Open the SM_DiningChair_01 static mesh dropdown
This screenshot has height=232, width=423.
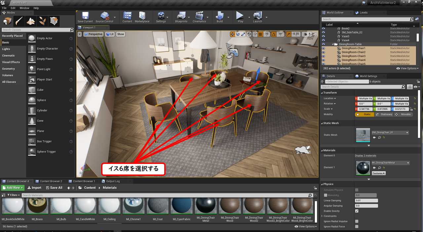click(x=390, y=133)
